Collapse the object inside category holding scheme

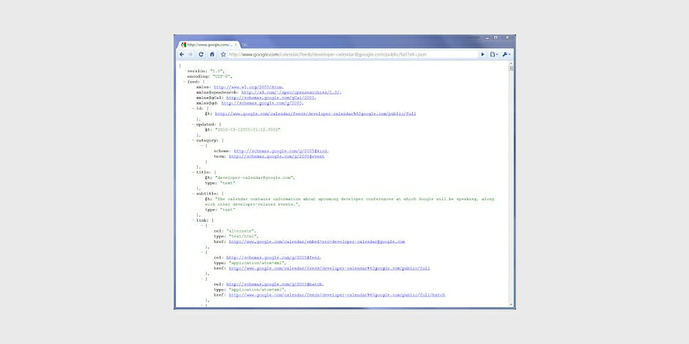coord(202,146)
